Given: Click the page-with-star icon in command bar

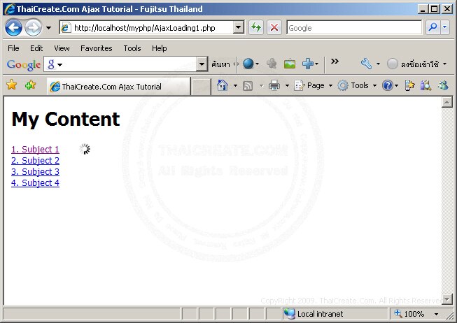Looking at the screenshot, I should [409, 85].
